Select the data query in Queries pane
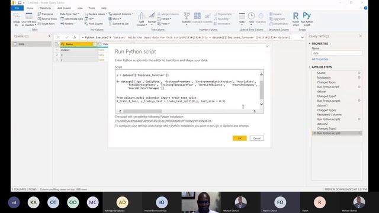This screenshot has width=379, height=213. pos(31,44)
